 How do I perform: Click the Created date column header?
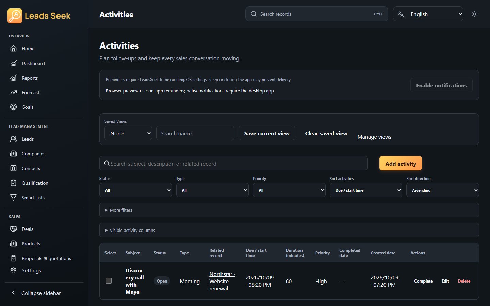[x=383, y=253]
